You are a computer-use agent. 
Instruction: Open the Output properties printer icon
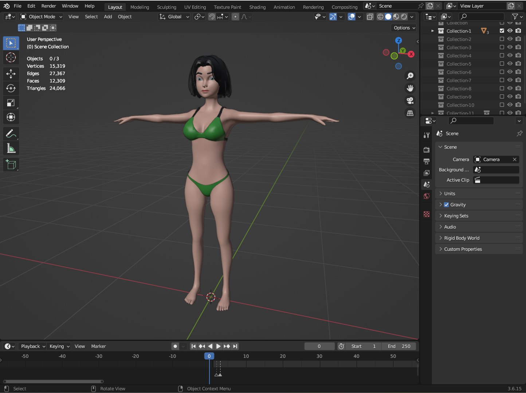tap(427, 161)
